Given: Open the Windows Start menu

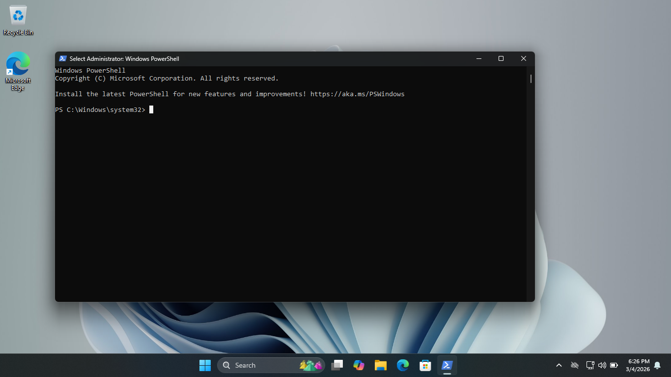Looking at the screenshot, I should coord(205,365).
